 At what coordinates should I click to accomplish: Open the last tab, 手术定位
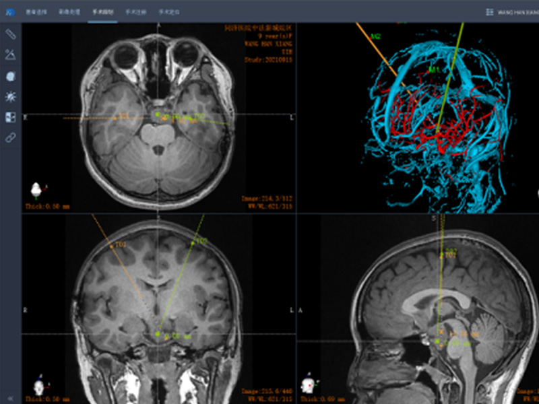[x=168, y=12]
